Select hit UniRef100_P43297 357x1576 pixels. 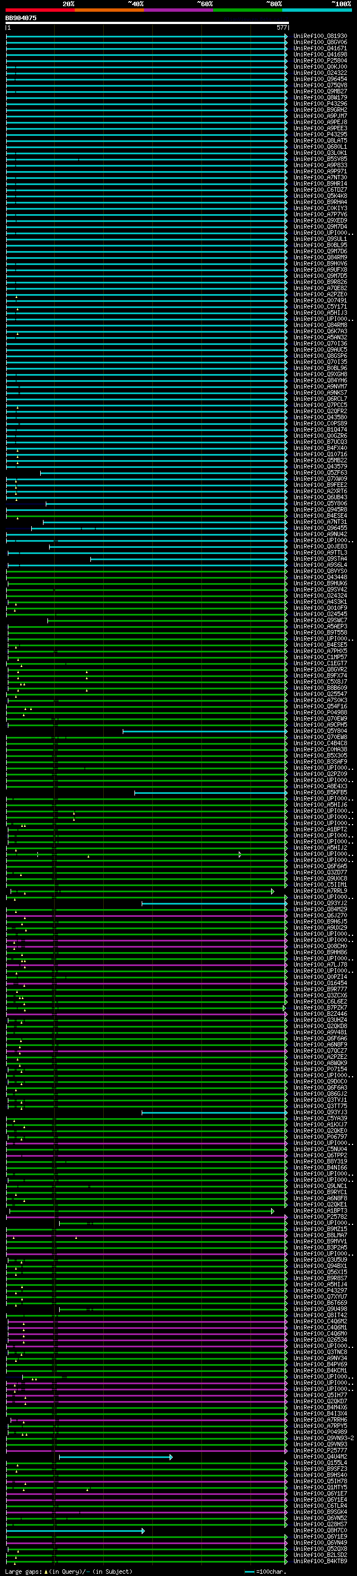[x=320, y=1291]
